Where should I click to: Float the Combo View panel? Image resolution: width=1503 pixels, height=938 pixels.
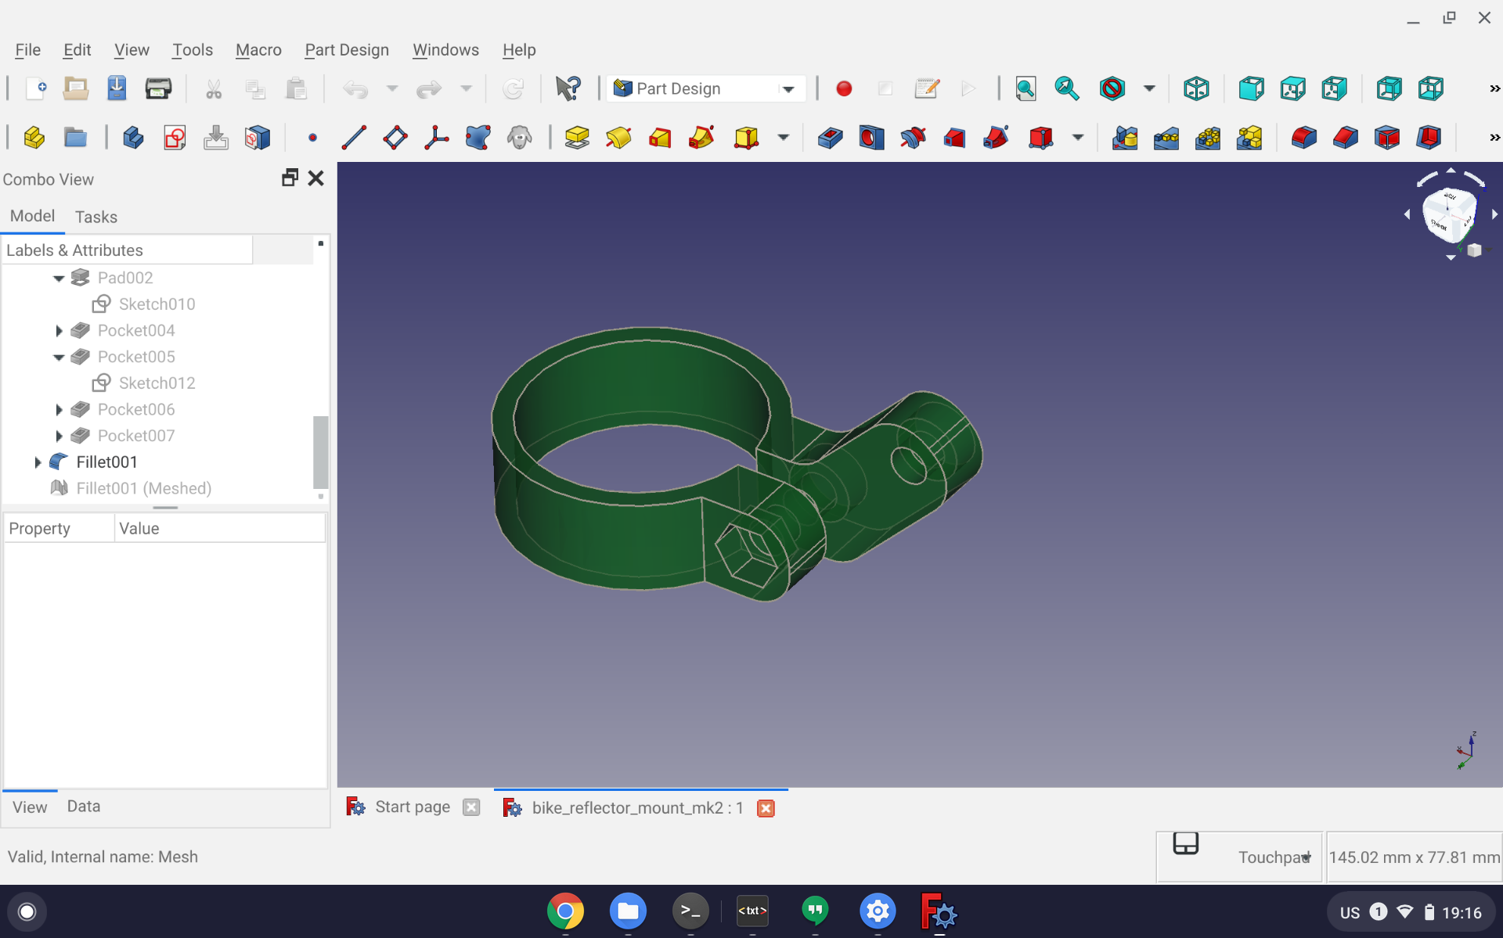pyautogui.click(x=290, y=178)
